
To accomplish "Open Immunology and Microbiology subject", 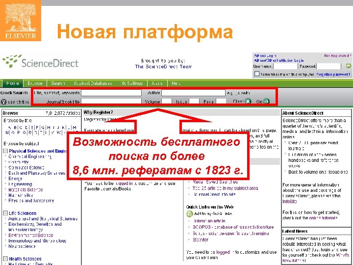I will click(x=37, y=240).
